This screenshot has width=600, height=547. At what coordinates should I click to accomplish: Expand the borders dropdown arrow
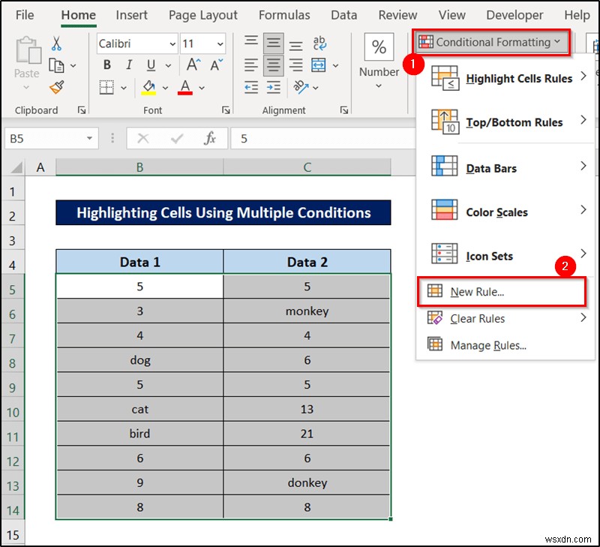pos(123,88)
